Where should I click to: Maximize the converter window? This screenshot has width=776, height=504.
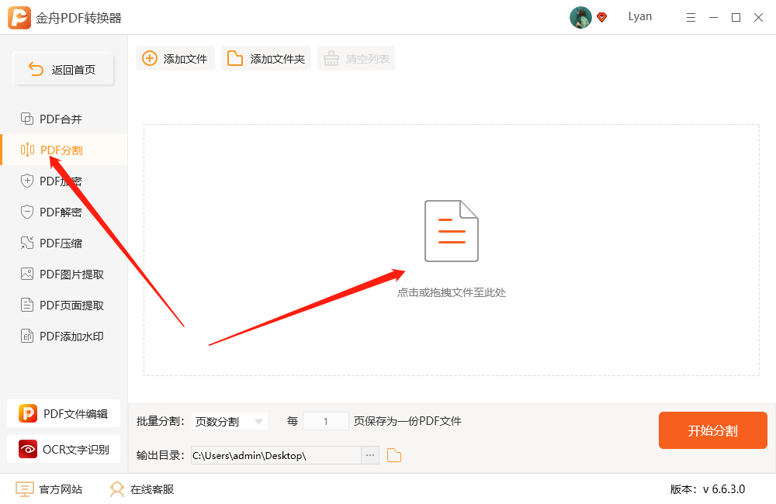(736, 18)
